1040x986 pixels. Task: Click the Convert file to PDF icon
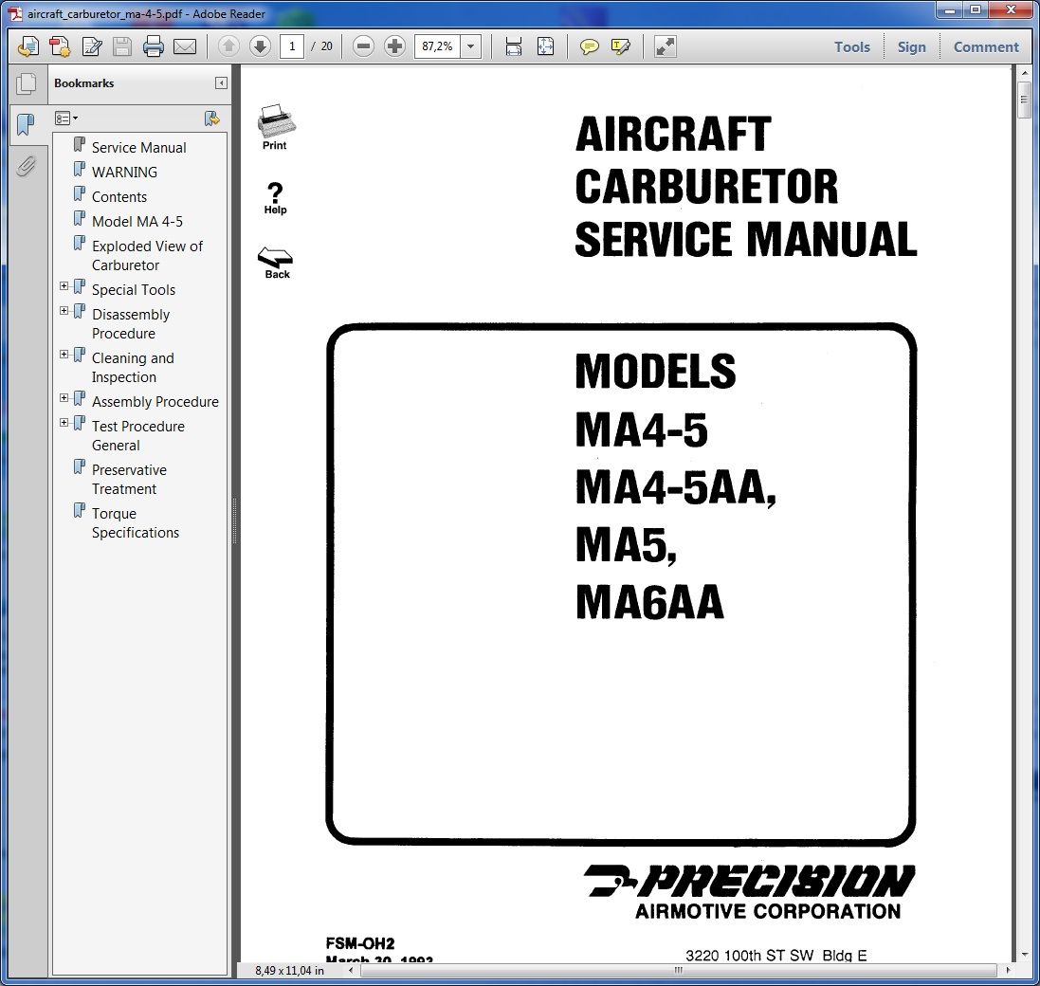pyautogui.click(x=60, y=46)
